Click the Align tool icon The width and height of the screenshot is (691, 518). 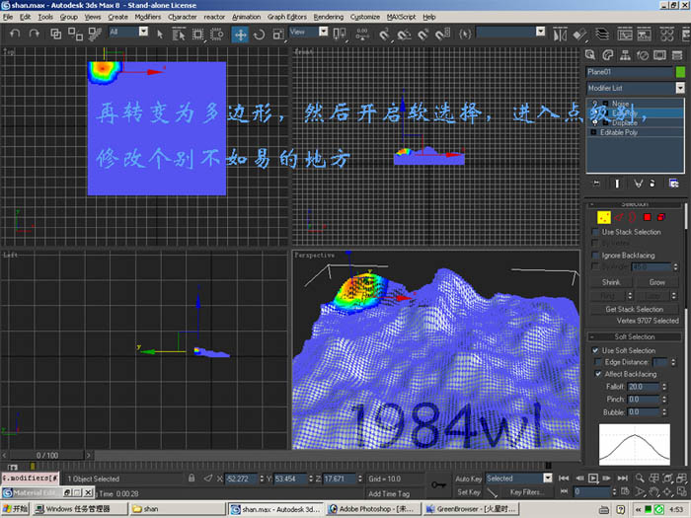579,34
